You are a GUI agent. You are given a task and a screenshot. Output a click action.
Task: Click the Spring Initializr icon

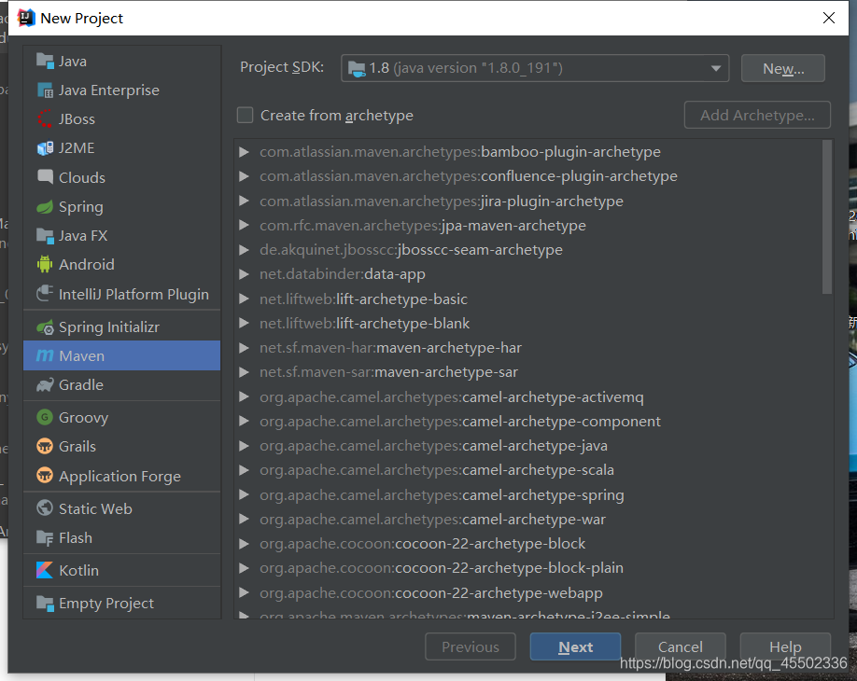(45, 327)
